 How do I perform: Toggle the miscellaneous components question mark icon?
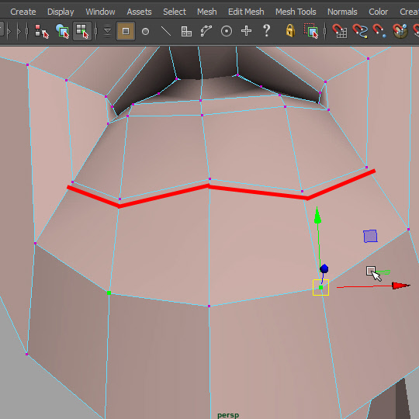point(266,31)
